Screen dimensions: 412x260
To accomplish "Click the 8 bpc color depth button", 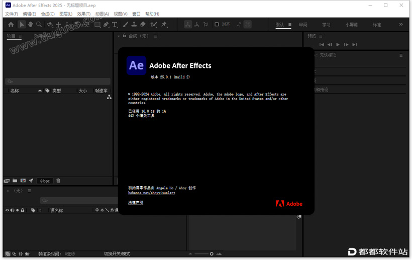I will 45,181.
